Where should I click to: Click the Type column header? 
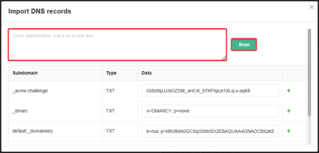[111, 73]
